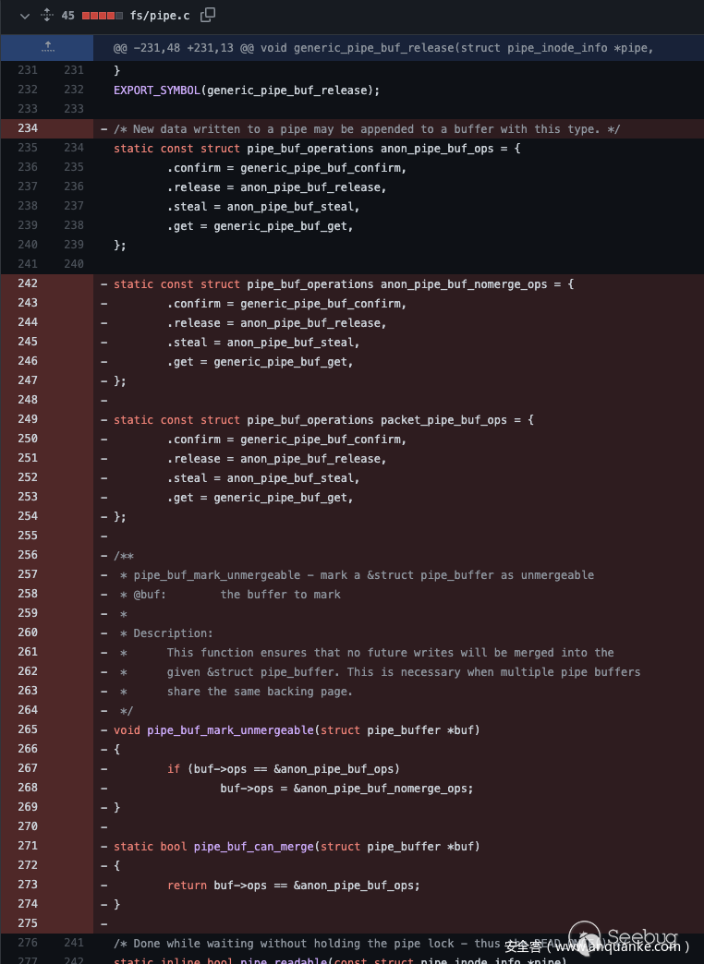Screen dimensions: 704x964
Task: Click old line number 265
Action: pyautogui.click(x=28, y=730)
